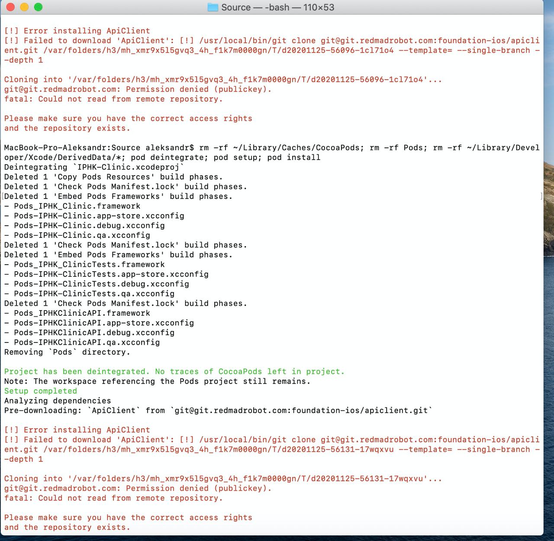Click the line 'Deintegrating `IPHK-Clinic.xcodeproj`'
Viewport: 554px width, 541px height.
pos(94,167)
